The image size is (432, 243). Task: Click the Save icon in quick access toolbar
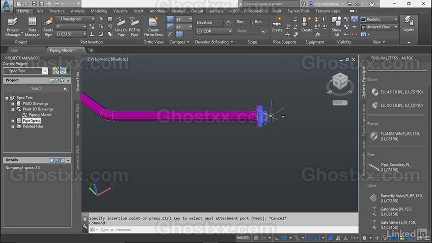(34, 4)
